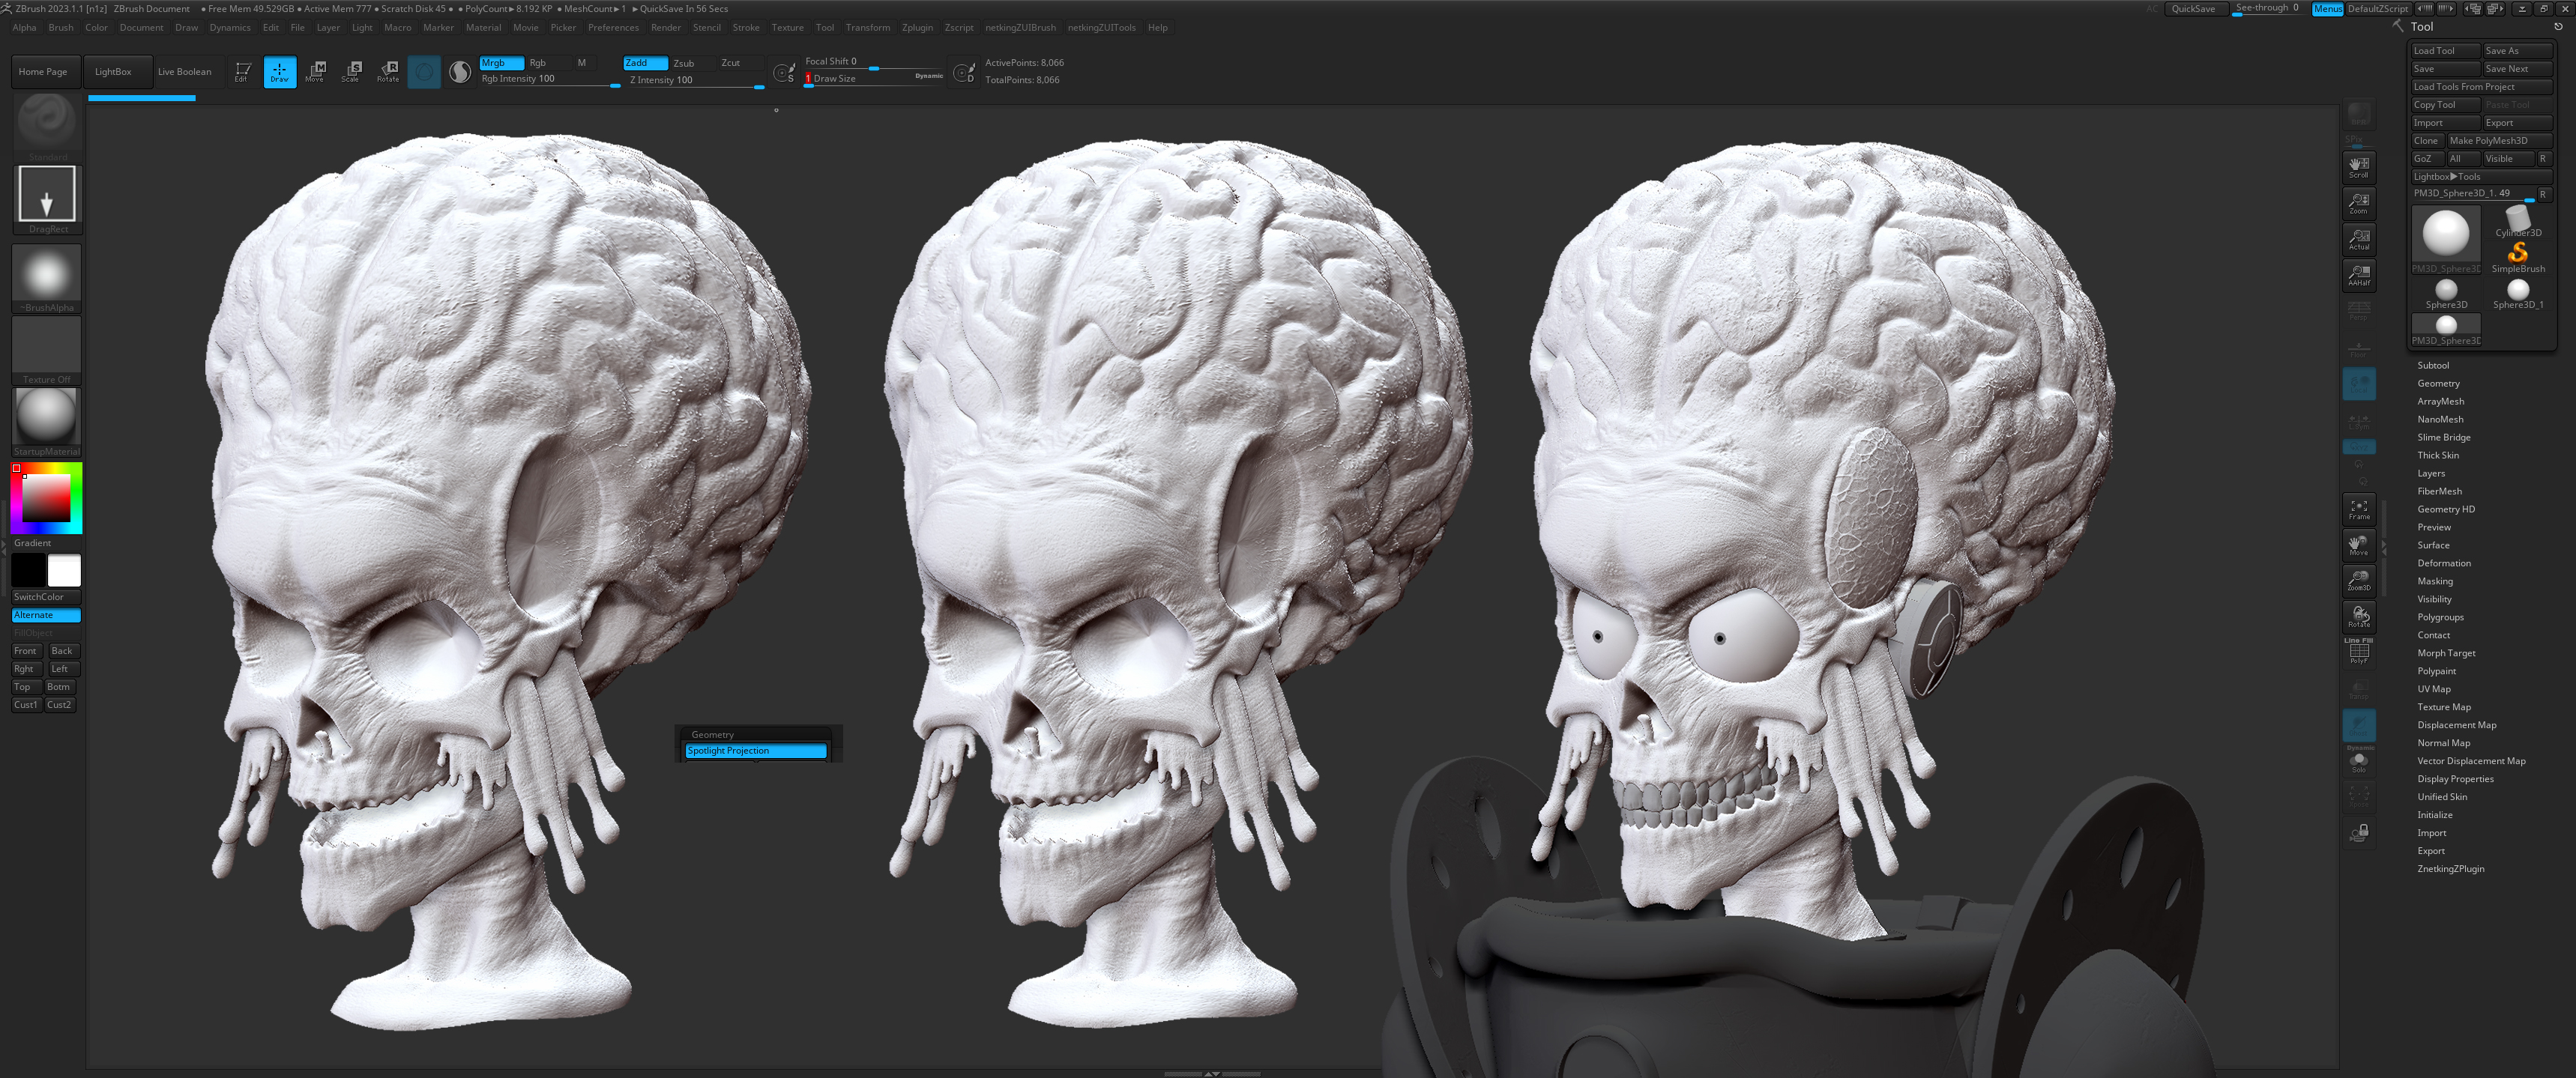The image size is (2576, 1078).
Task: Click the Scroll canvas icon
Action: coord(2359,167)
